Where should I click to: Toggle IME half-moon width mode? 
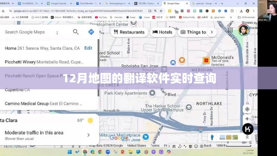pos(180,146)
